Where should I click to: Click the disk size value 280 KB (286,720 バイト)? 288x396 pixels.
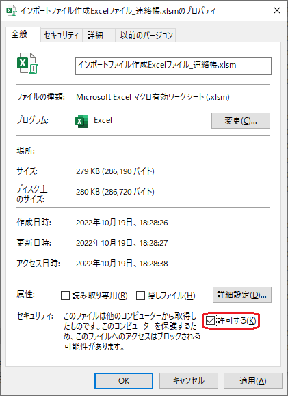(x=115, y=192)
